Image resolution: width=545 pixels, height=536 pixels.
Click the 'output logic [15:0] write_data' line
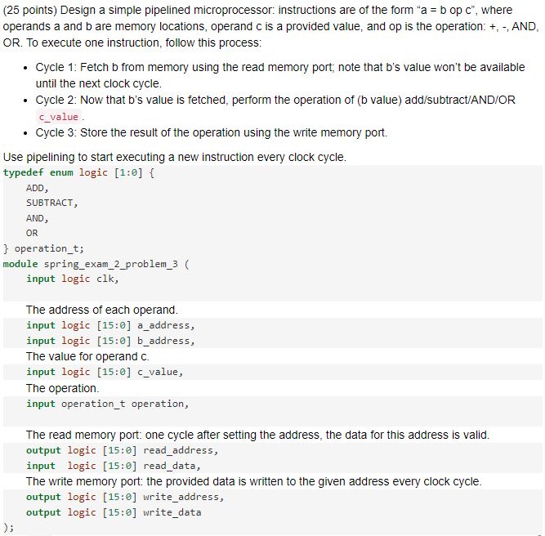[x=114, y=512]
